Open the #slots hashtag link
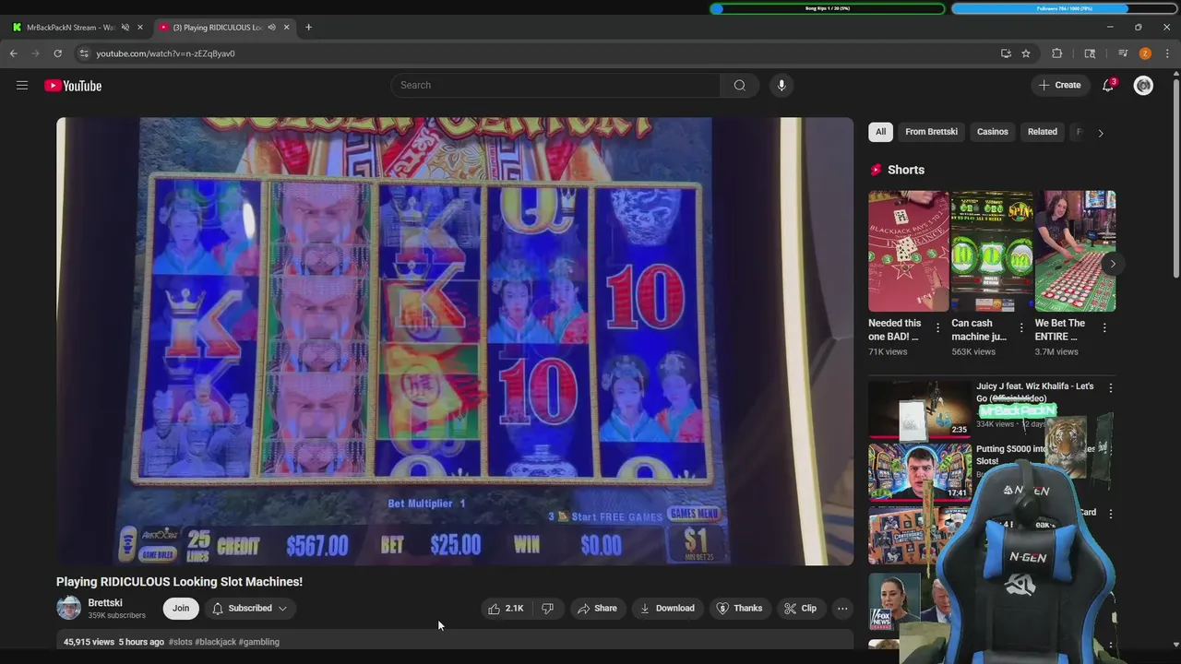 tap(180, 642)
